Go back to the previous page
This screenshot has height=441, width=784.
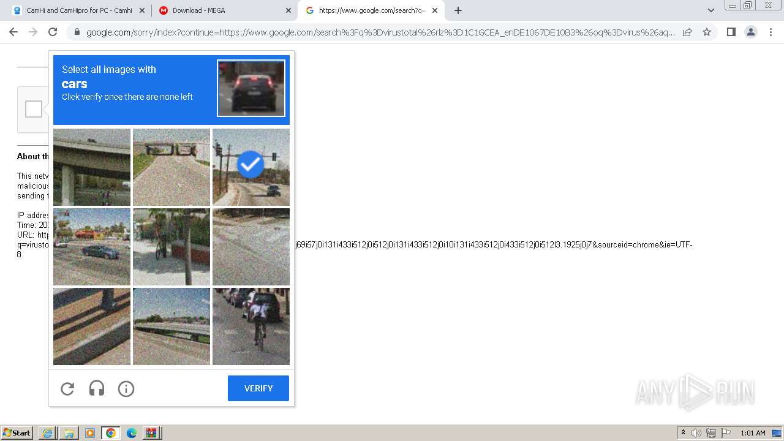coord(13,32)
